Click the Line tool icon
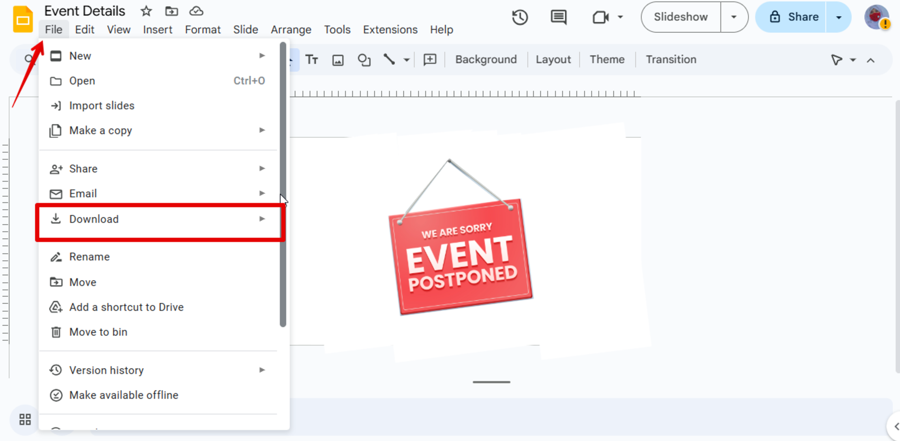 tap(390, 59)
